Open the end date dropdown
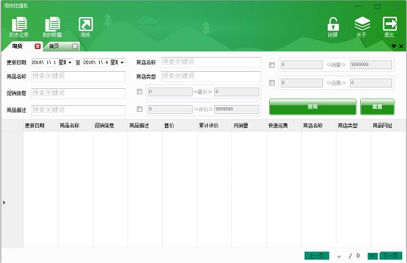This screenshot has width=407, height=263. coord(122,62)
